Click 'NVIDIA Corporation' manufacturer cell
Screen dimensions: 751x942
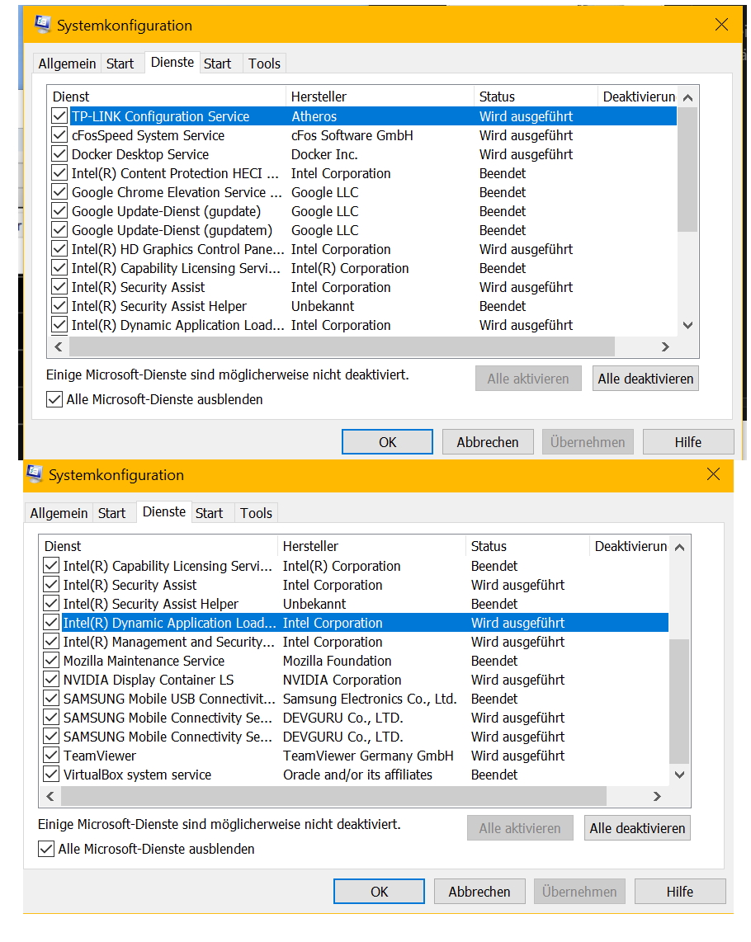tap(342, 680)
